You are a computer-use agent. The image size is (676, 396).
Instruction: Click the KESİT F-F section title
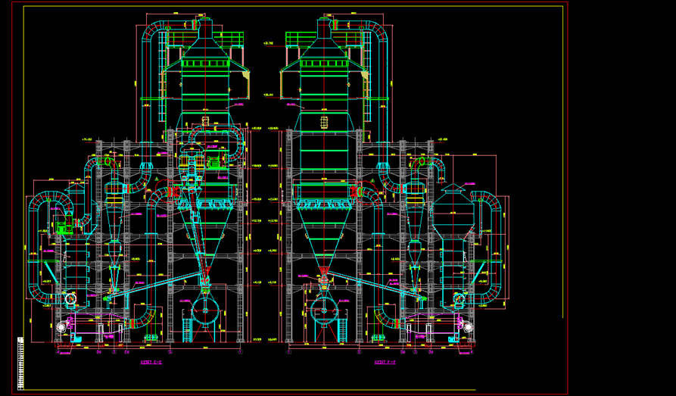385,363
